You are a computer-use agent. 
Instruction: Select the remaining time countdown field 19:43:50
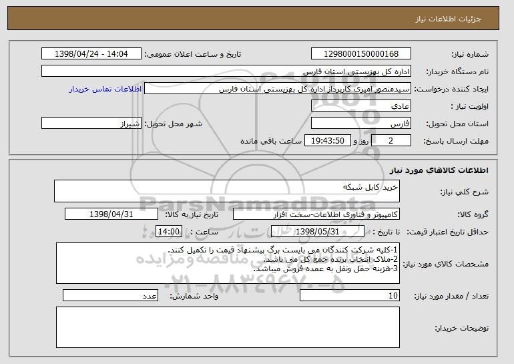(328, 141)
